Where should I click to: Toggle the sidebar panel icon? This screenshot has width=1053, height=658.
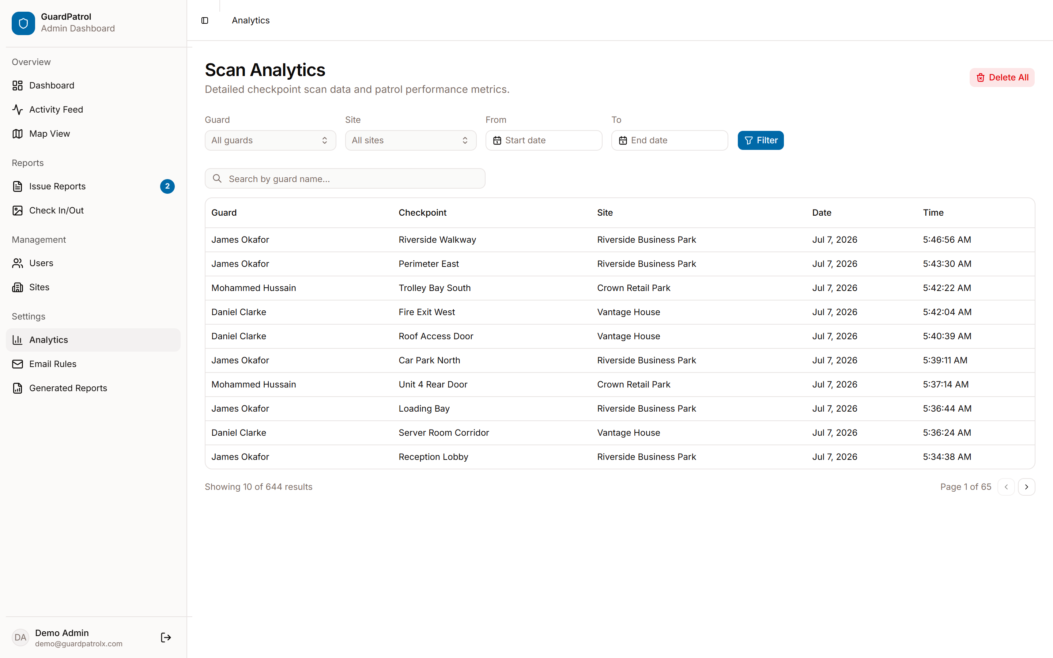coord(204,20)
